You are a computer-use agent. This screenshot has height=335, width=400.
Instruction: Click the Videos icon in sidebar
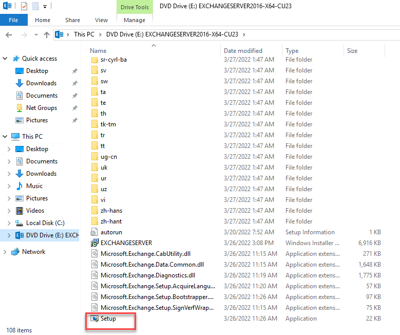[20, 211]
